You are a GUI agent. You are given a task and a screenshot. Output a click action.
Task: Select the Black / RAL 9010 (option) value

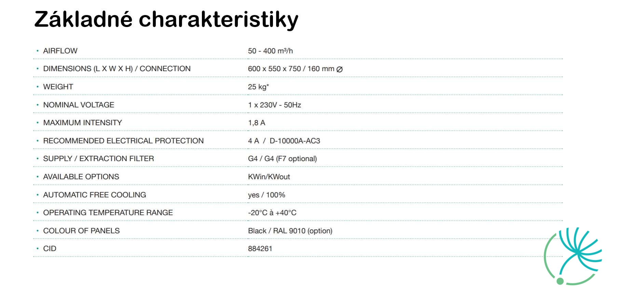point(290,231)
